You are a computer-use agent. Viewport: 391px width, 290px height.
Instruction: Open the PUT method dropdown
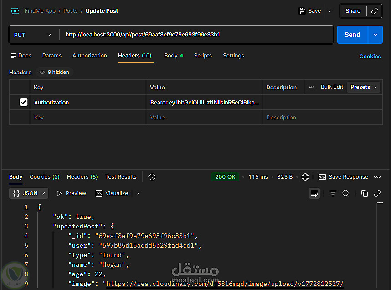(33, 35)
